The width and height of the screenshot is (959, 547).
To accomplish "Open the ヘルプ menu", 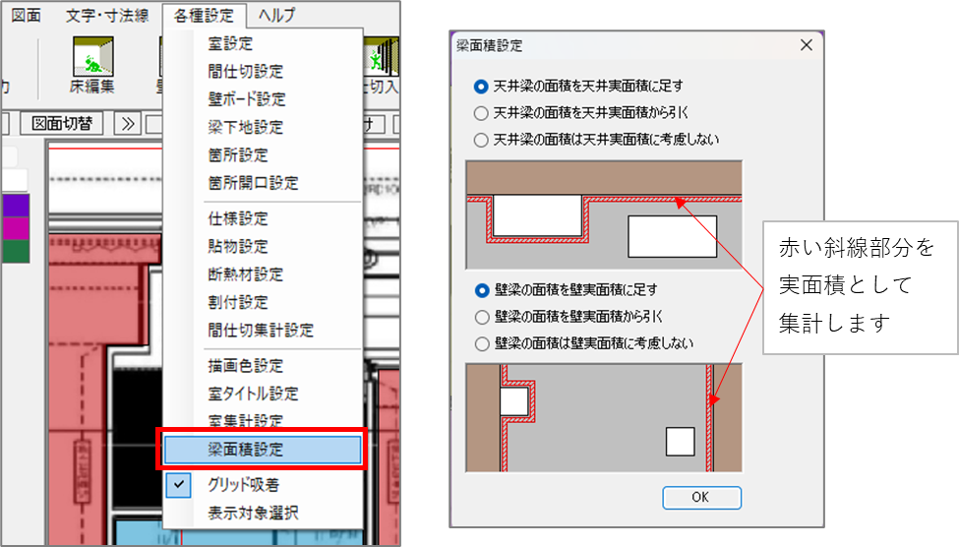I will (x=276, y=16).
